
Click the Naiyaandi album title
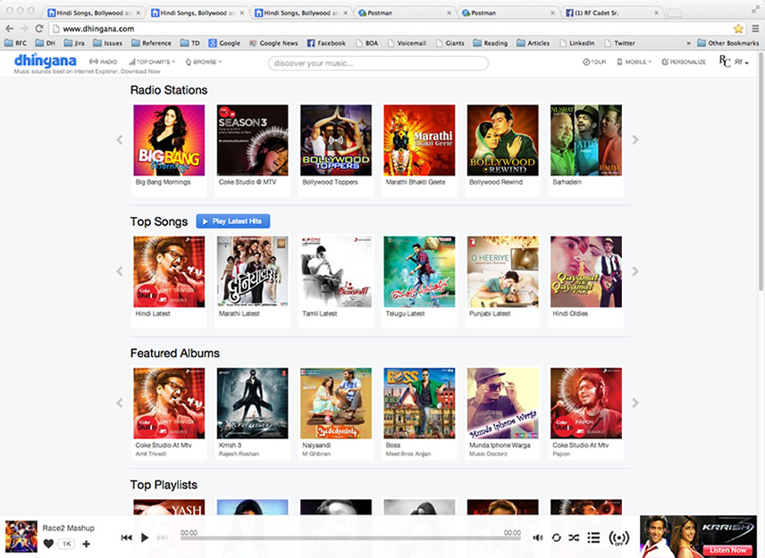[316, 446]
